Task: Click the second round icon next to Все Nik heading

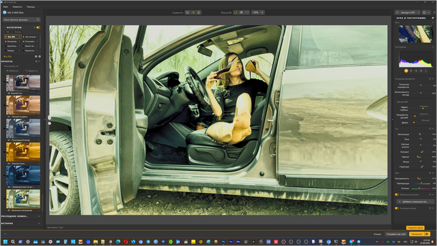Action: [40, 57]
